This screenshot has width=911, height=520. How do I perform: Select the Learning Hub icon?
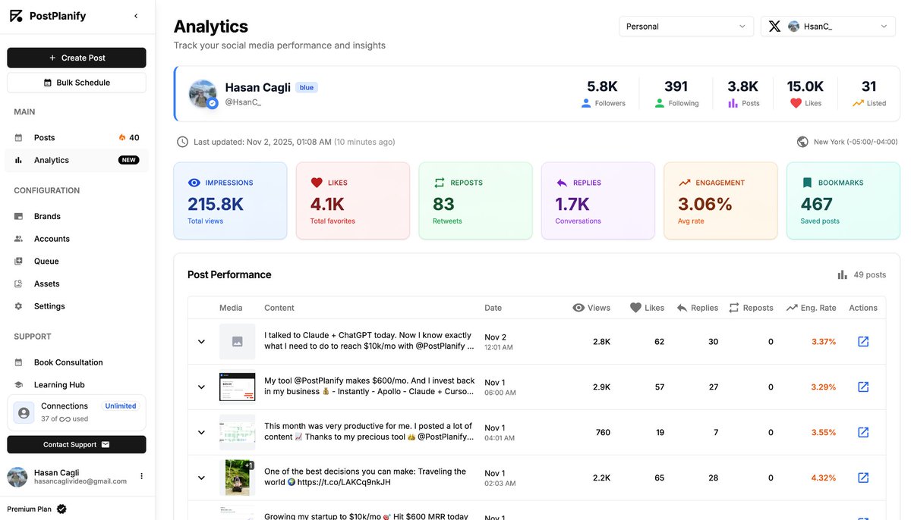click(x=19, y=384)
